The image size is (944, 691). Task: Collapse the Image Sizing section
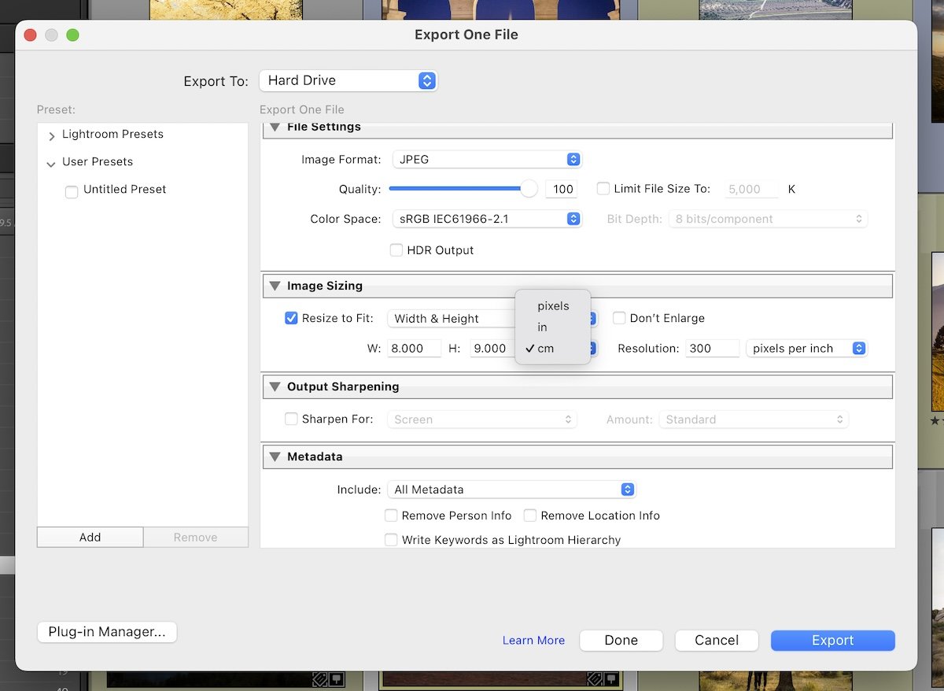(x=275, y=286)
